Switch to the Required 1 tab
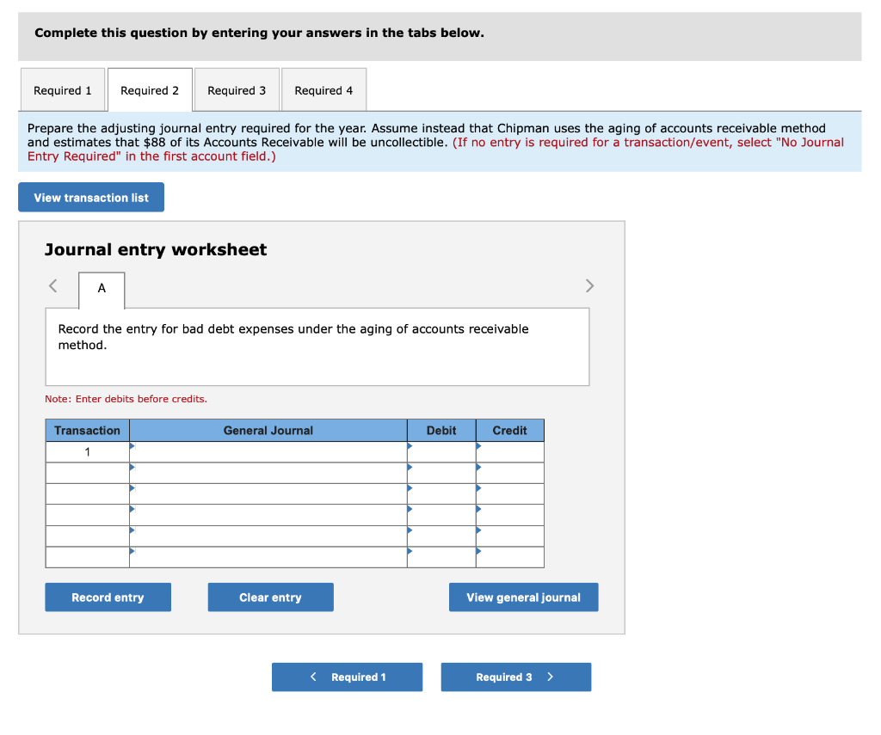The height and width of the screenshot is (735, 881). point(62,89)
